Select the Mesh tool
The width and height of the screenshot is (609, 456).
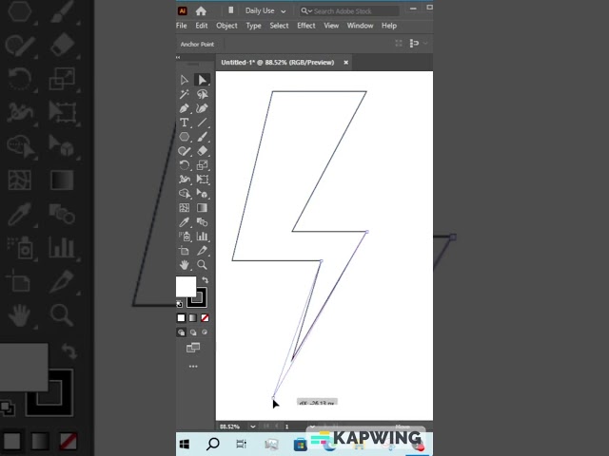184,208
